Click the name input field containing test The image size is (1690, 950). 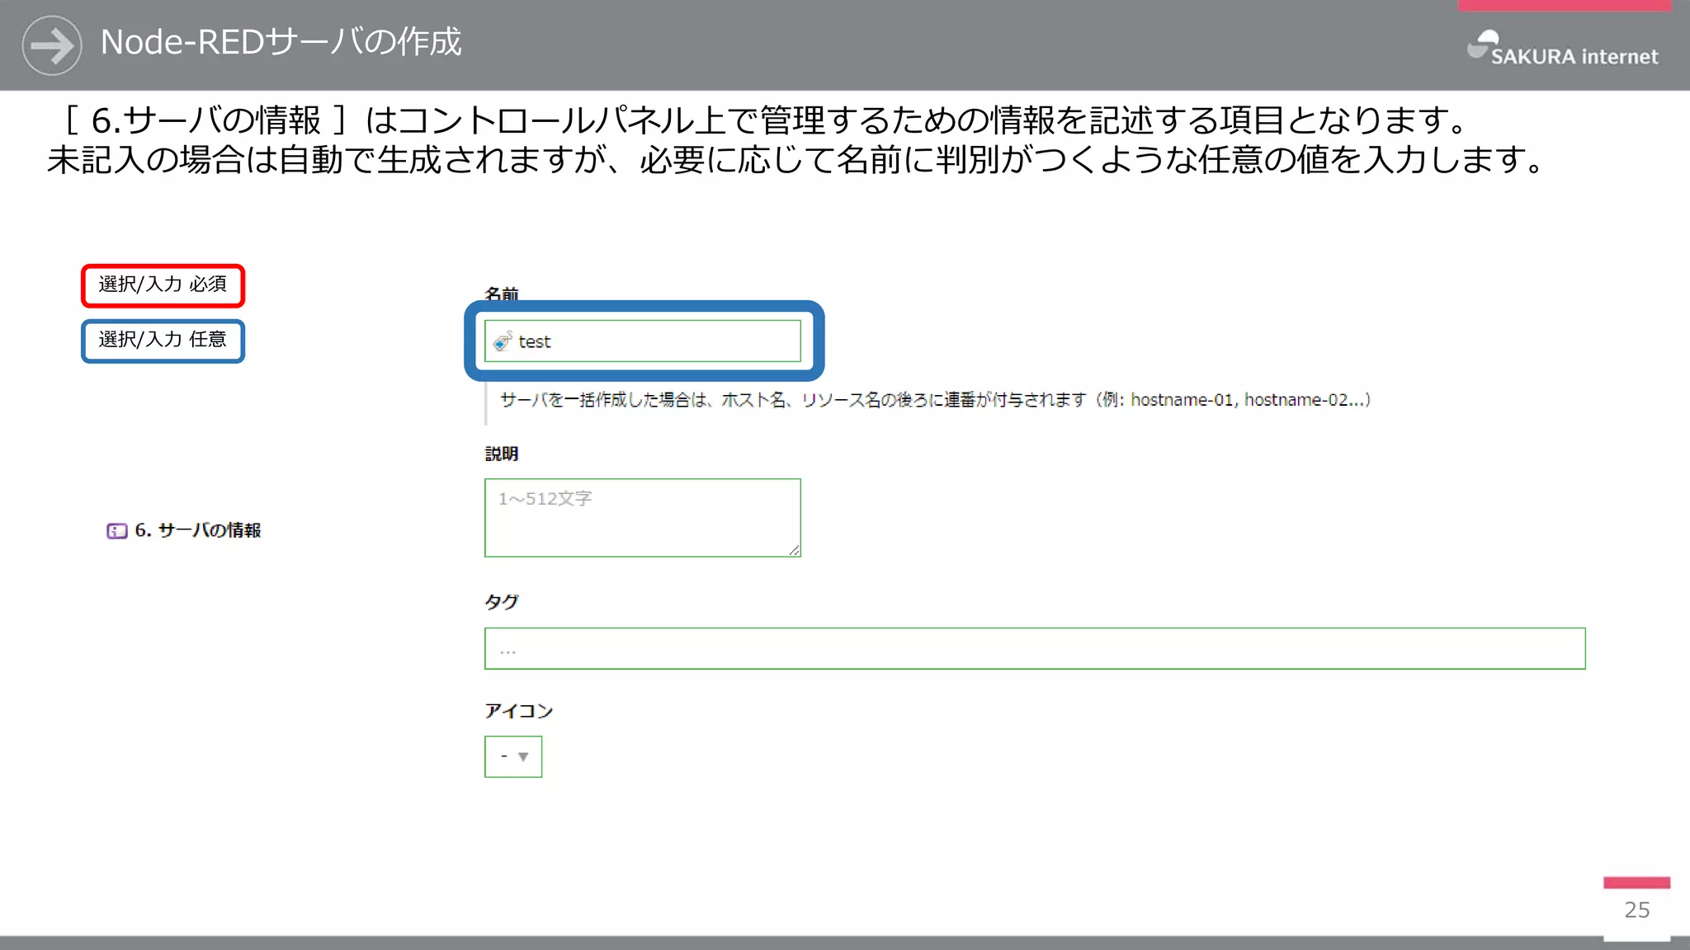point(642,341)
